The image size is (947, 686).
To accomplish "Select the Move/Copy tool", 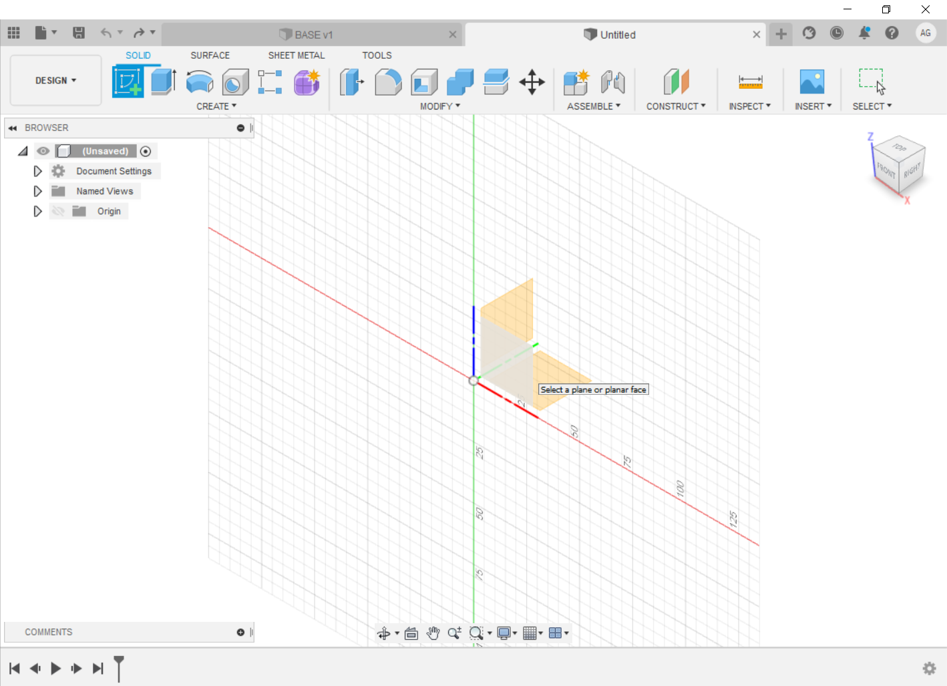I will point(532,82).
